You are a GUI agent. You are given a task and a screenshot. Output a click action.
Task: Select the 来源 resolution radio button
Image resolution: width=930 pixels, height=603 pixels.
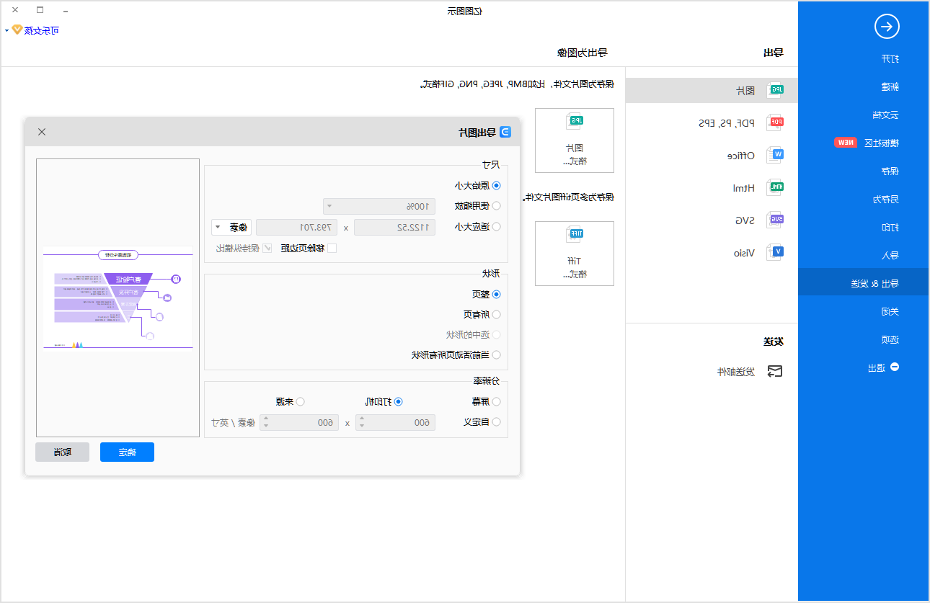[x=301, y=401]
